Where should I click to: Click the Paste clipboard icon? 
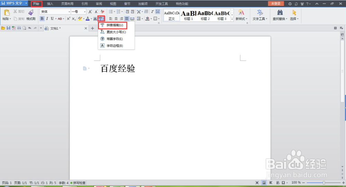[7, 12]
